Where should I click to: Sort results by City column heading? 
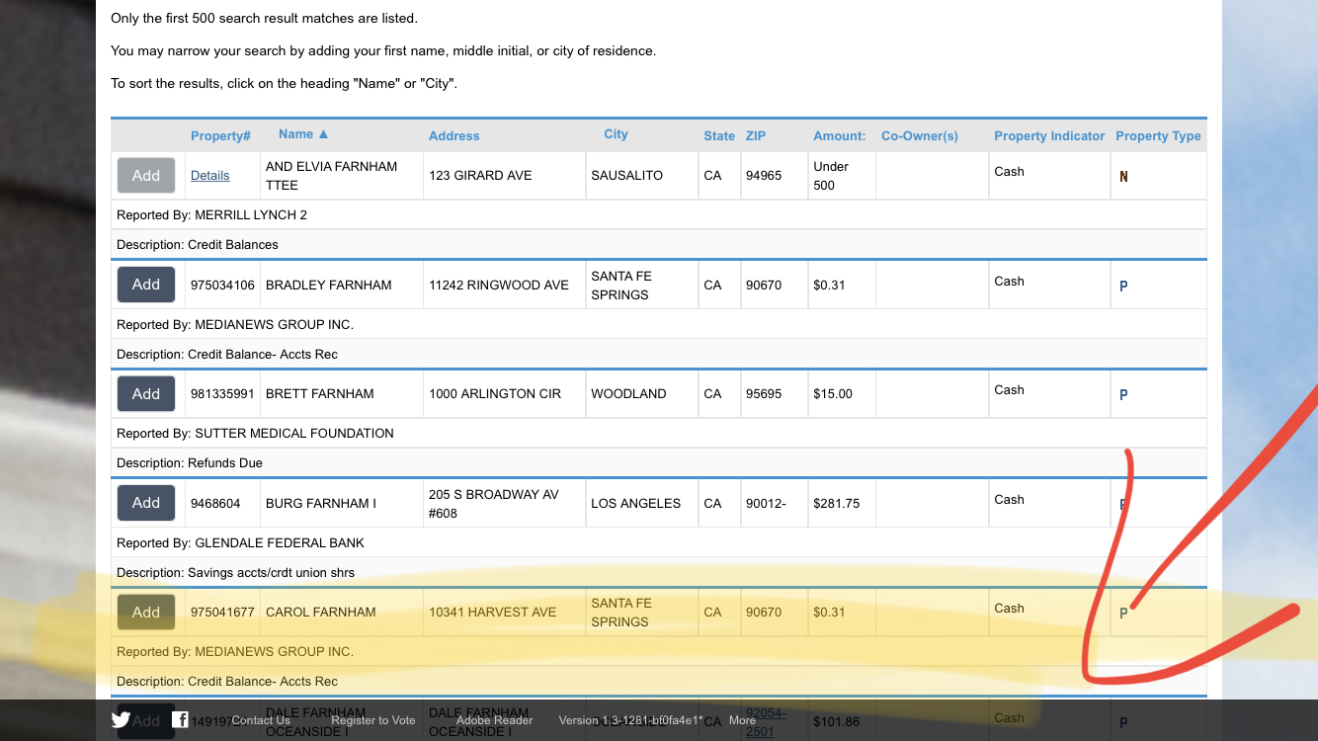pos(616,134)
